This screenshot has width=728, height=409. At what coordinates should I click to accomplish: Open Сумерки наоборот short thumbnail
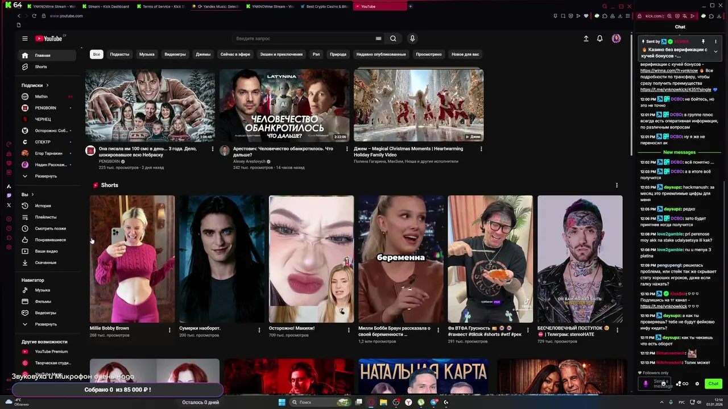tap(222, 259)
